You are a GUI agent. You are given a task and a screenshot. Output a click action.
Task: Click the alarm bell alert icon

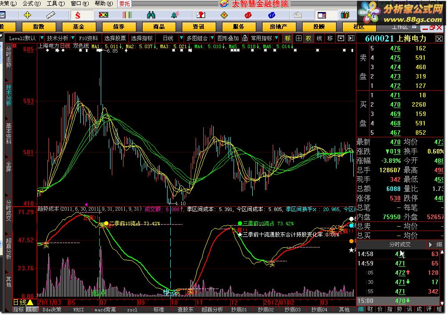point(175,15)
